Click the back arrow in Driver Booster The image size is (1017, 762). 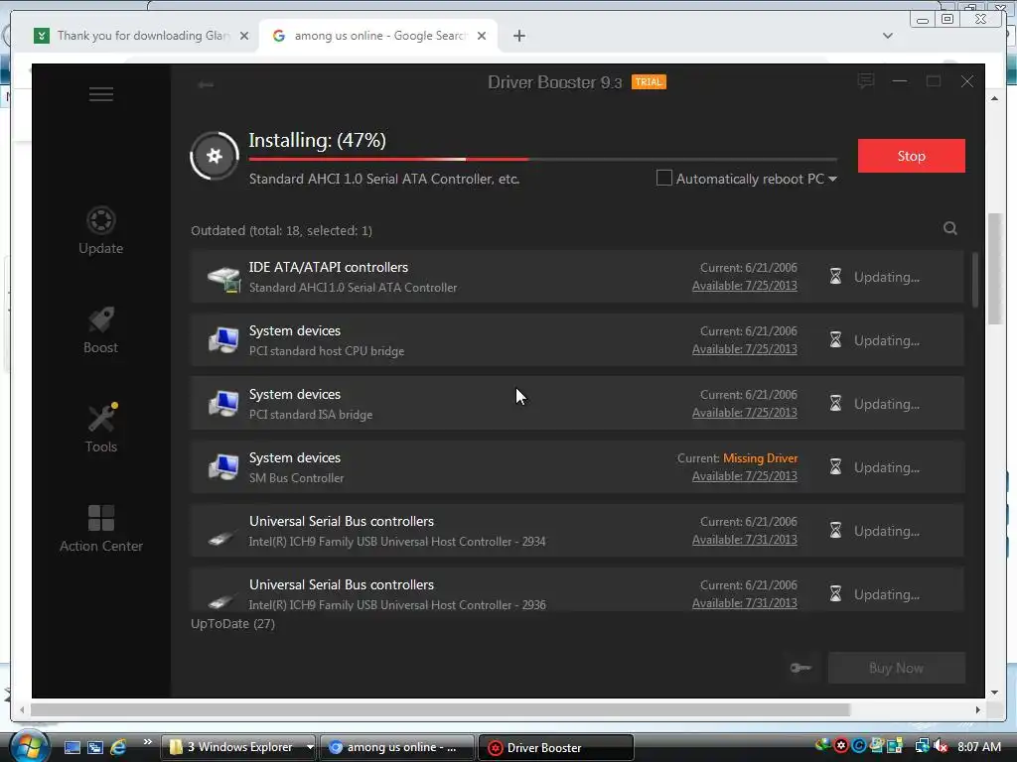[x=206, y=84]
